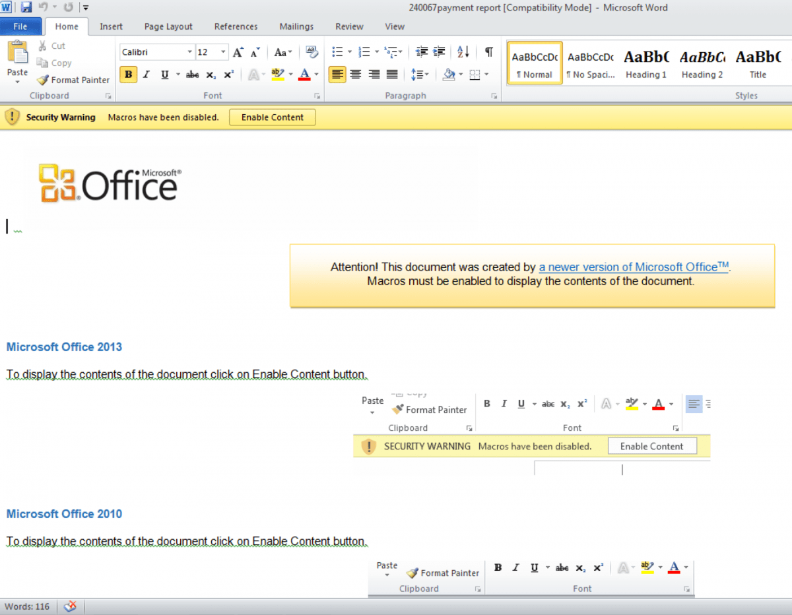This screenshot has width=792, height=615.
Task: Apply a numbered list
Action: [364, 52]
